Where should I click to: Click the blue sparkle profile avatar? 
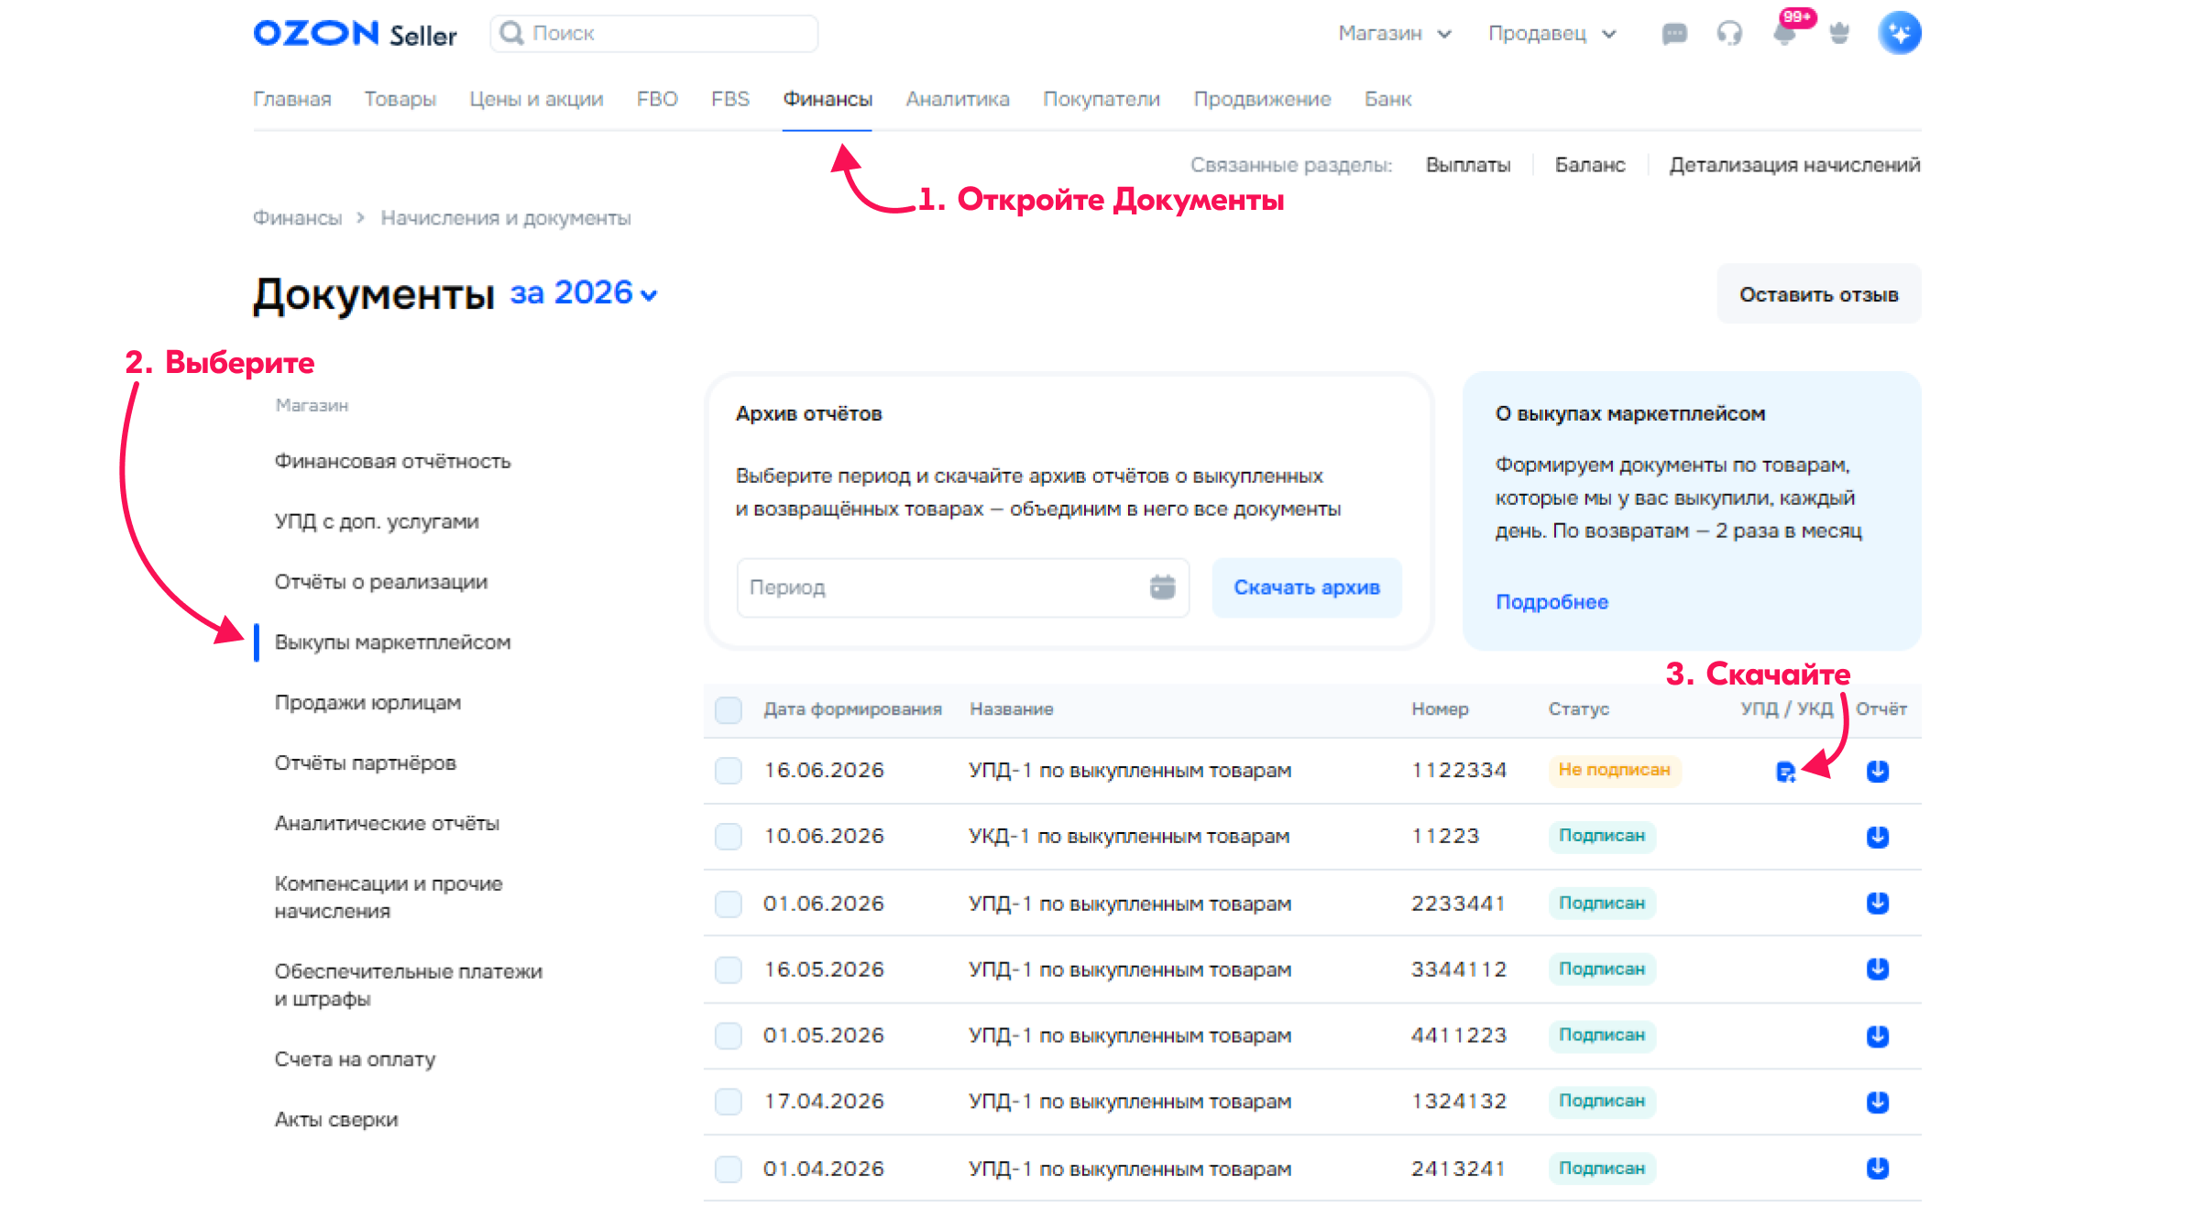click(1899, 33)
